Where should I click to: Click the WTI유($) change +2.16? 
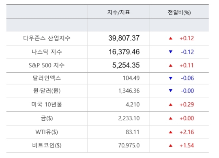pyautogui.click(x=187, y=132)
